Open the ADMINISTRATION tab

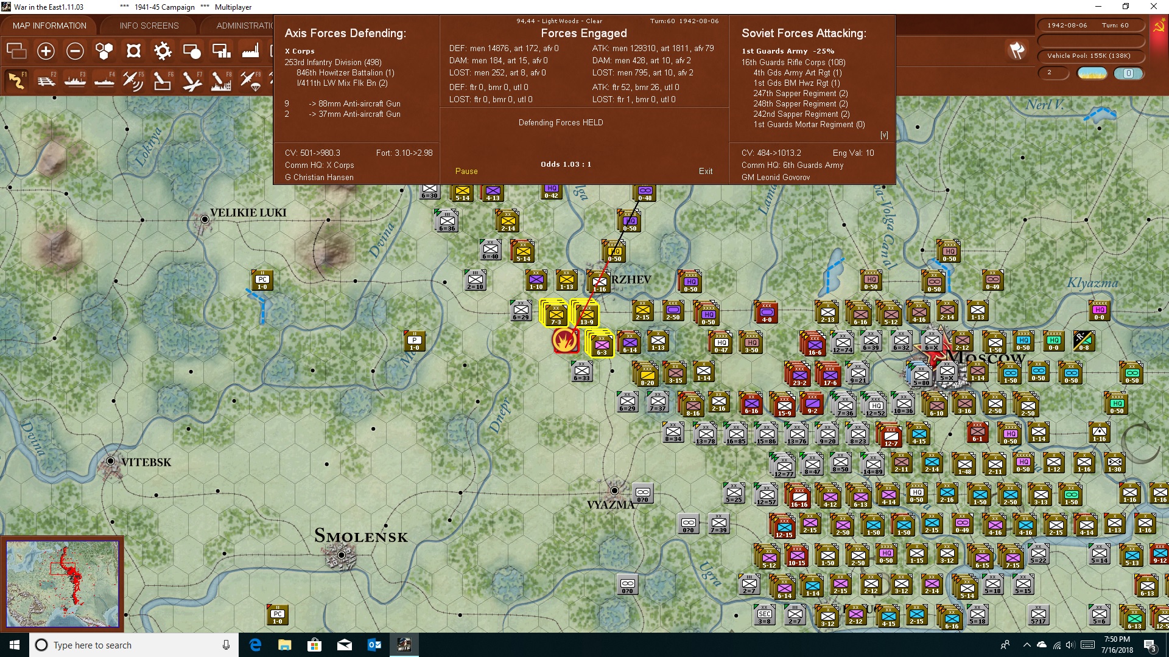click(244, 26)
